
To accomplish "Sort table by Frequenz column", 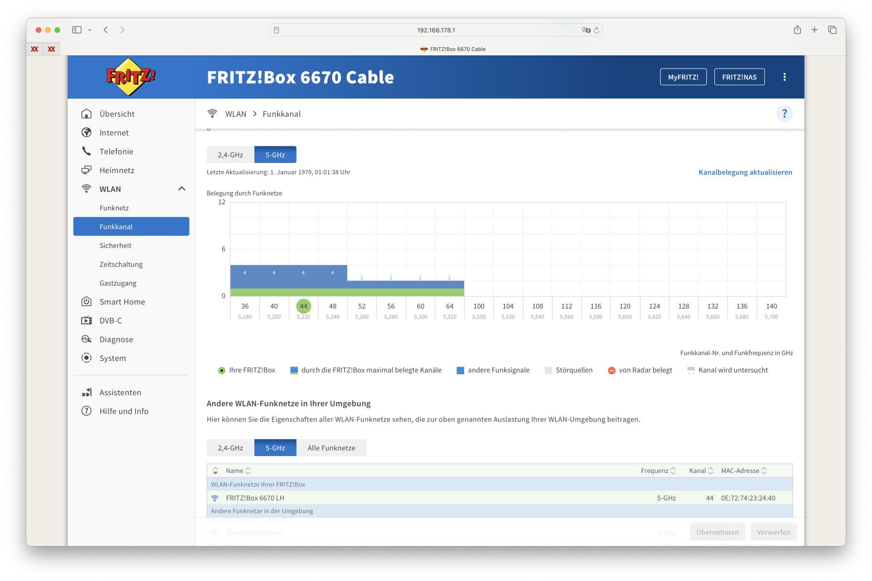I will tap(658, 471).
